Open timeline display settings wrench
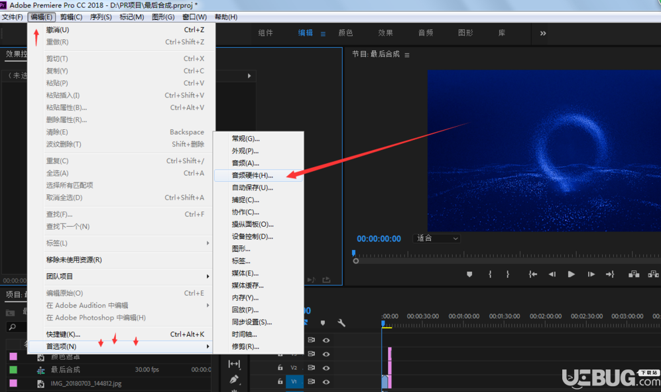661x392 pixels. pos(341,323)
